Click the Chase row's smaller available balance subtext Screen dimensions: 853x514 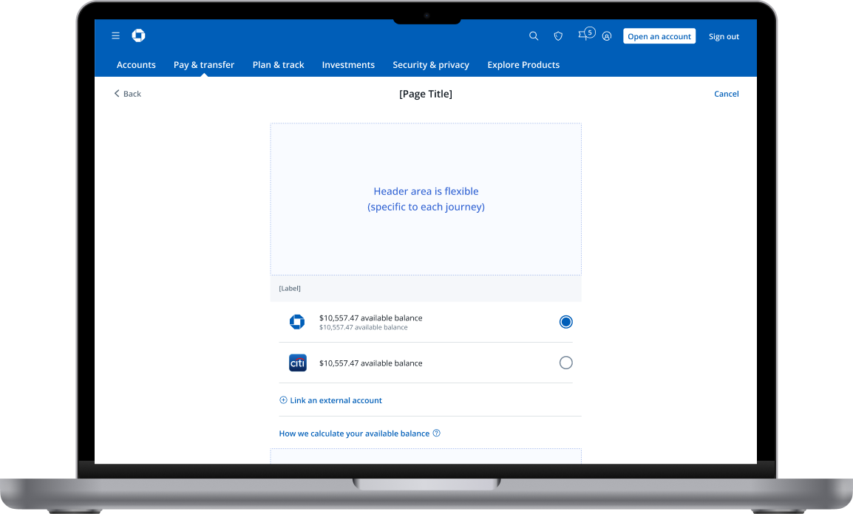click(x=364, y=328)
